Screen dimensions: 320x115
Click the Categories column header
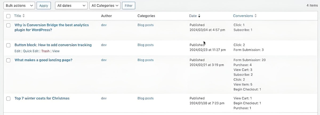coord(146,16)
